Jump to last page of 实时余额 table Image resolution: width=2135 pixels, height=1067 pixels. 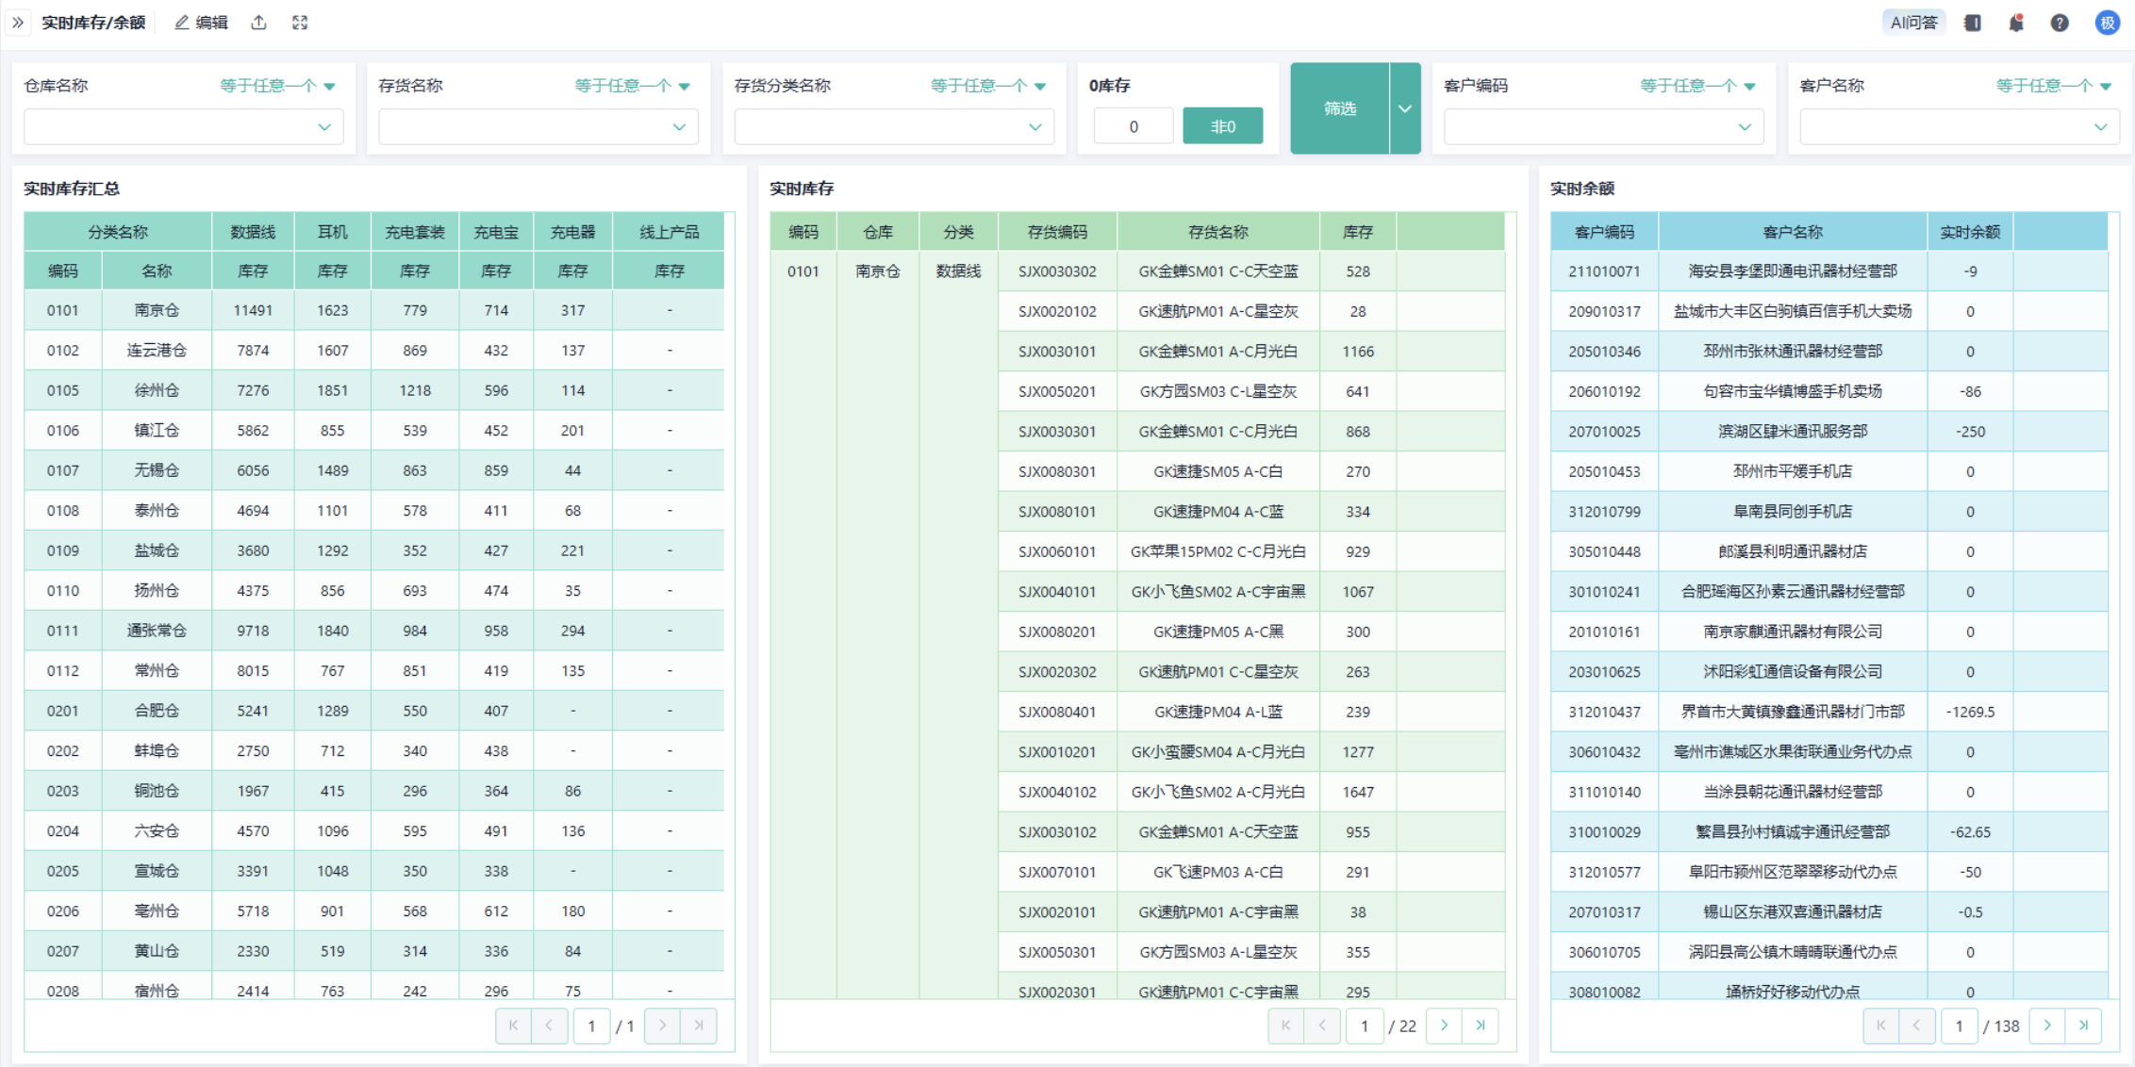tap(2083, 1026)
